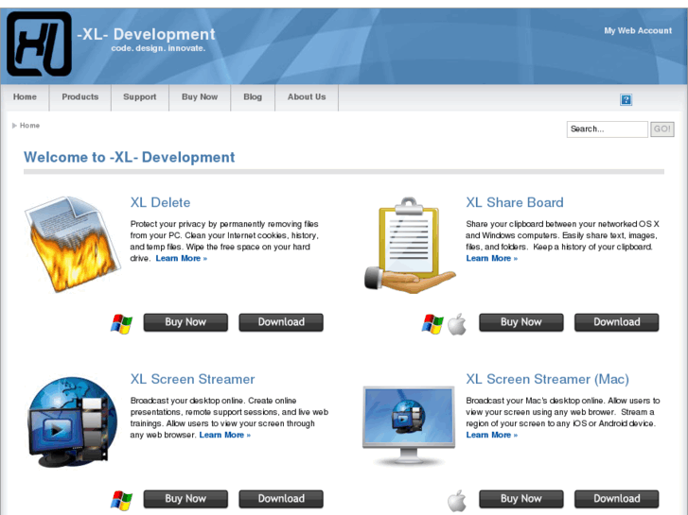Click the blue help icon in navigation bar
The image size is (688, 515).
[x=626, y=100]
